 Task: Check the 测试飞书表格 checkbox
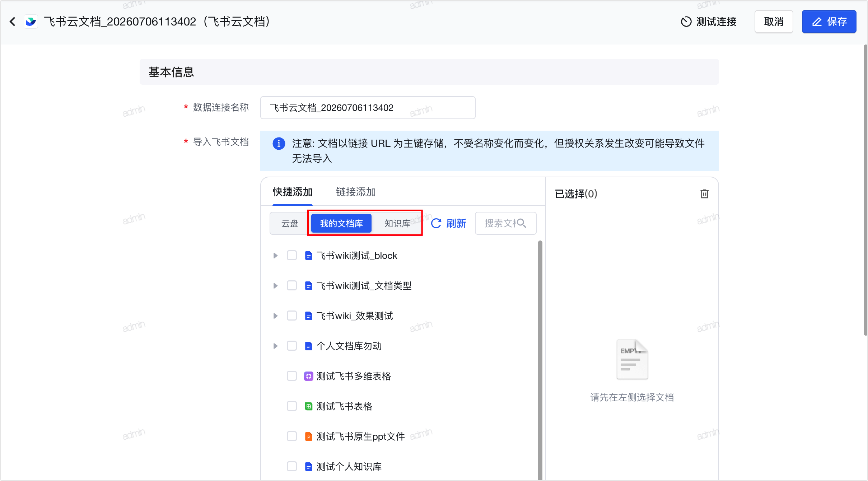click(292, 406)
